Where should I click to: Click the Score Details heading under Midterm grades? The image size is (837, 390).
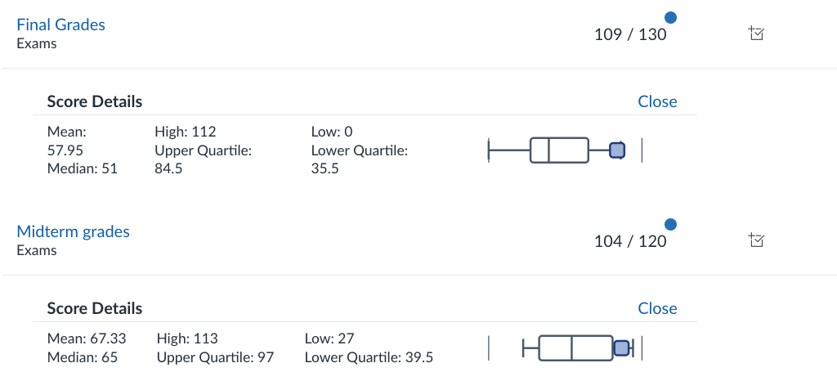click(95, 309)
